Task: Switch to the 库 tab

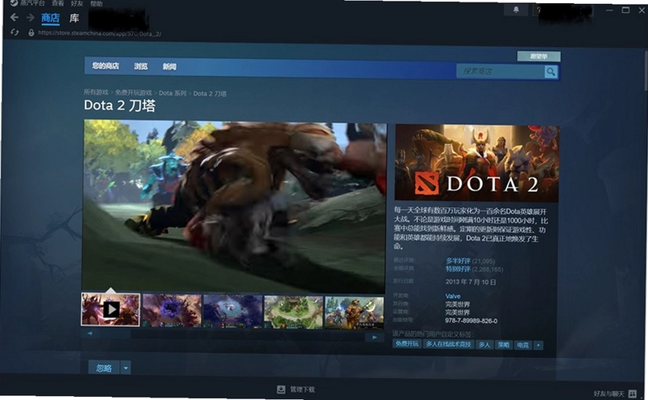Action: (x=74, y=18)
